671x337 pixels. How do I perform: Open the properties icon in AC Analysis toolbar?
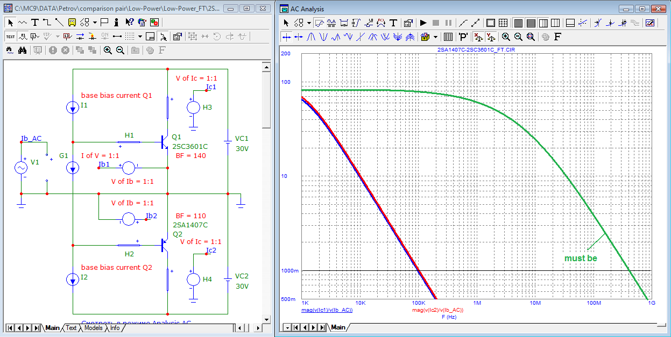coord(408,23)
